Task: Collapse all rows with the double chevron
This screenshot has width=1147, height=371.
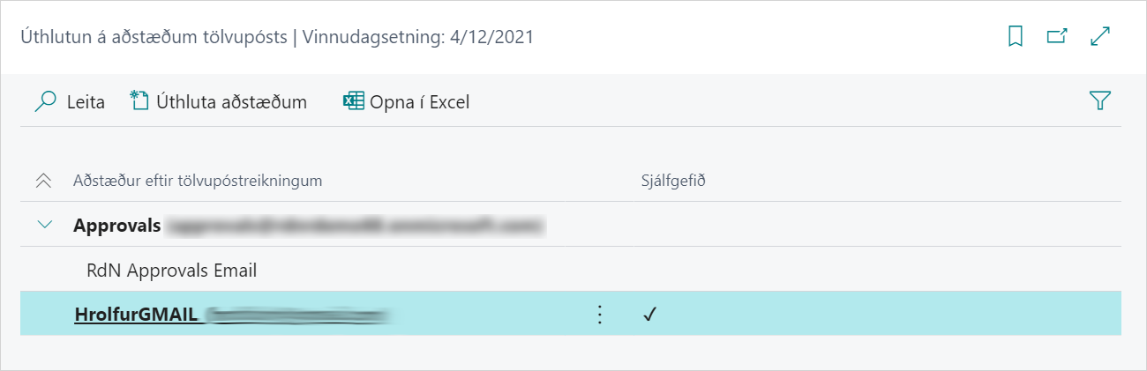Action: [x=43, y=181]
